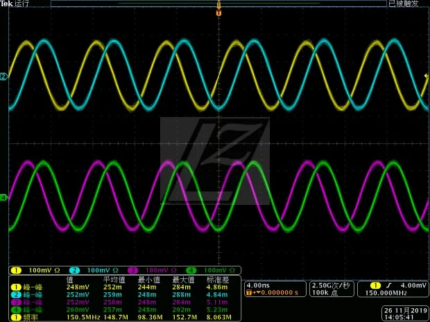Screen dimensions: 430x322
Task: Select channel 1 峰-峰 measurement label
Action: [33, 287]
